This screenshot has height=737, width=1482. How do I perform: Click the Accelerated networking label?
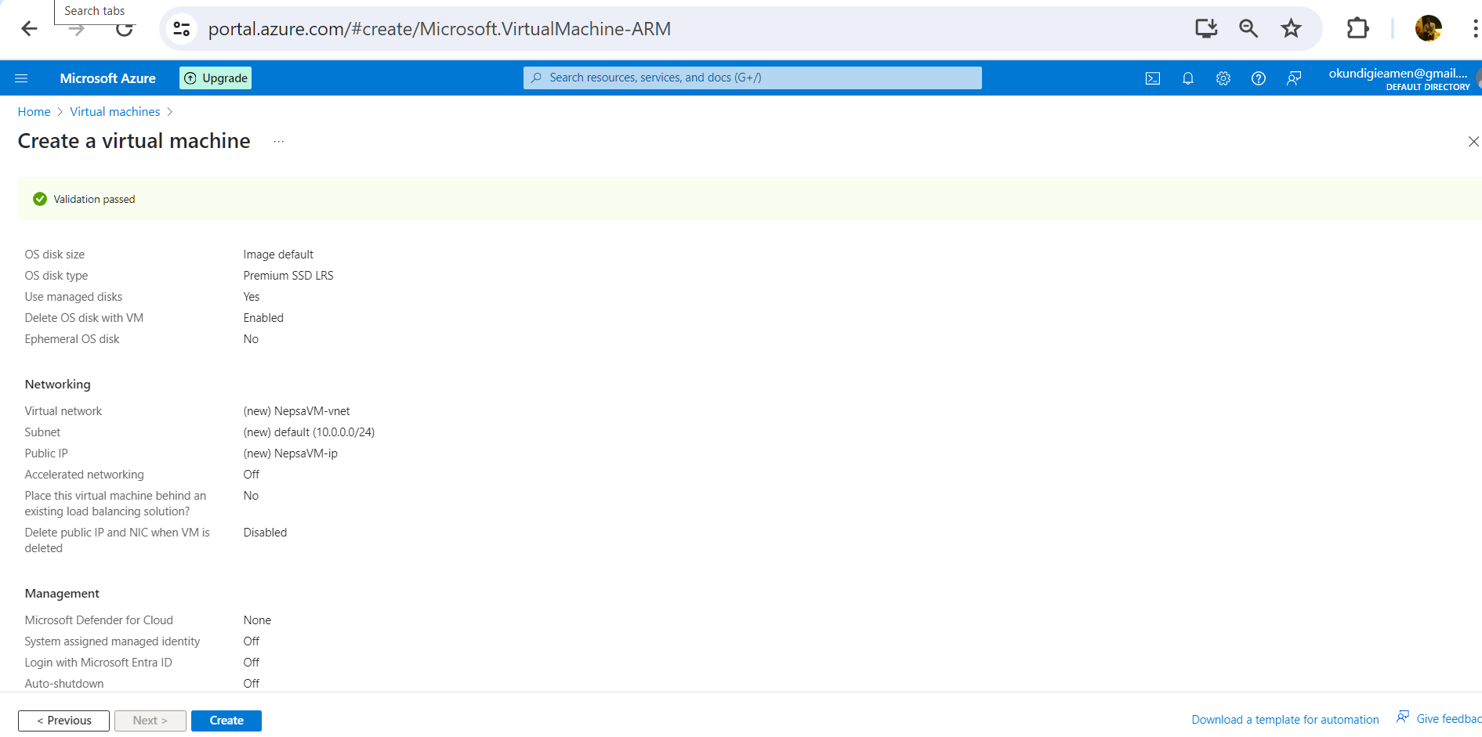85,475
